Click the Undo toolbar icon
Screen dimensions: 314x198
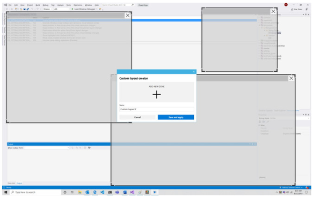pyautogui.click(x=32, y=9)
